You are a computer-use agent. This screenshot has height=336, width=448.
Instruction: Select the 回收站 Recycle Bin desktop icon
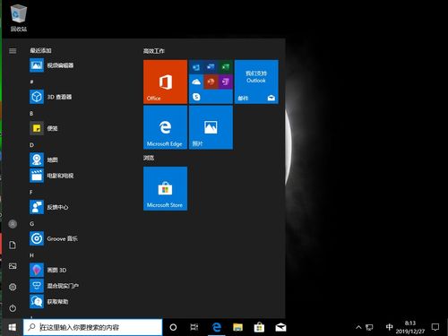tap(19, 18)
